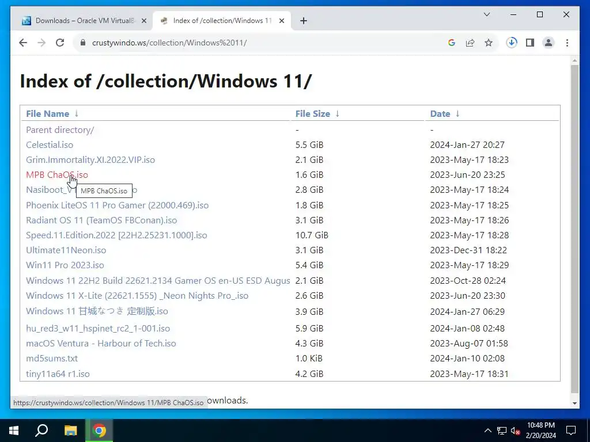Click the 10.7 GiB file size cell

click(312, 235)
